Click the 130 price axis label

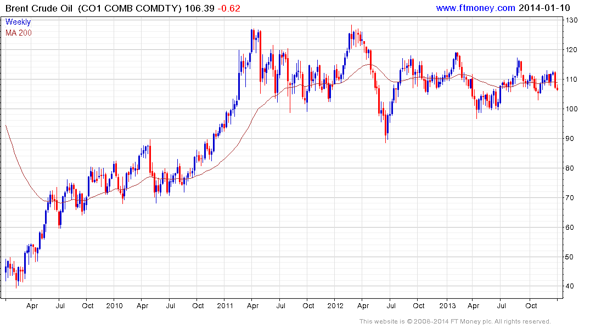click(572, 20)
